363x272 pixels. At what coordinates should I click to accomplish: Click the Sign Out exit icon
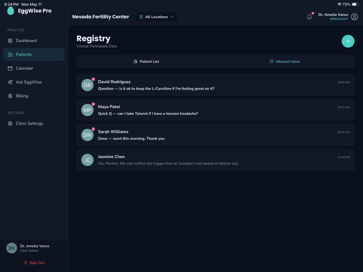point(26,263)
